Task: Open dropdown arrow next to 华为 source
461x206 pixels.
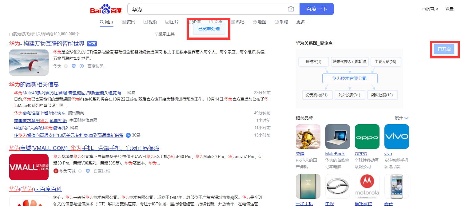Action: coord(66,66)
